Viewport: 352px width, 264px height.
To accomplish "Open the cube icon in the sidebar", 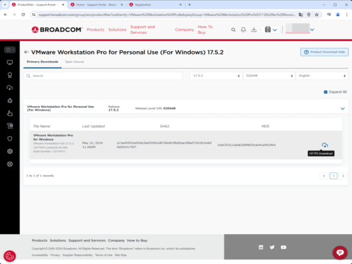I will tap(10, 151).
